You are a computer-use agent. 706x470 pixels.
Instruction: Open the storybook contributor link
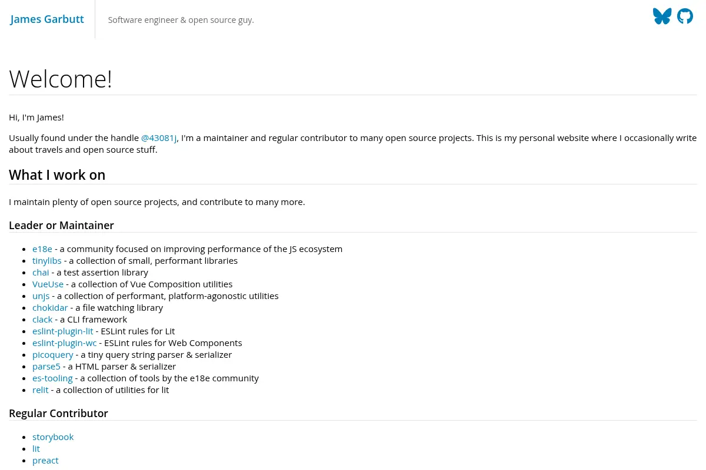pos(53,437)
